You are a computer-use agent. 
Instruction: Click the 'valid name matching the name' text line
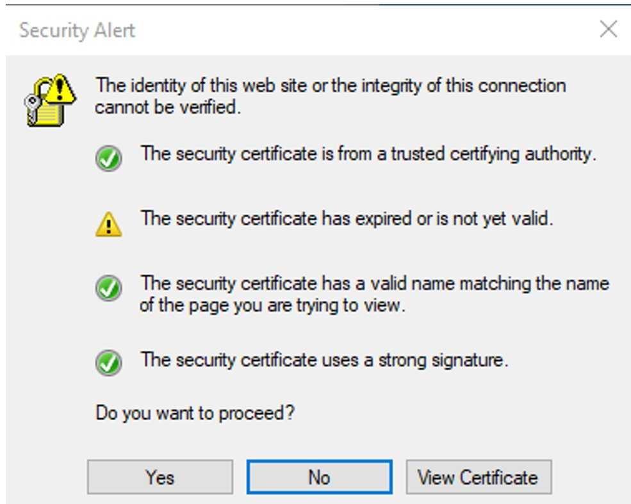pos(375,283)
